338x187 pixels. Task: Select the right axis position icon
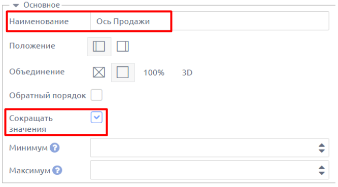[x=123, y=47]
